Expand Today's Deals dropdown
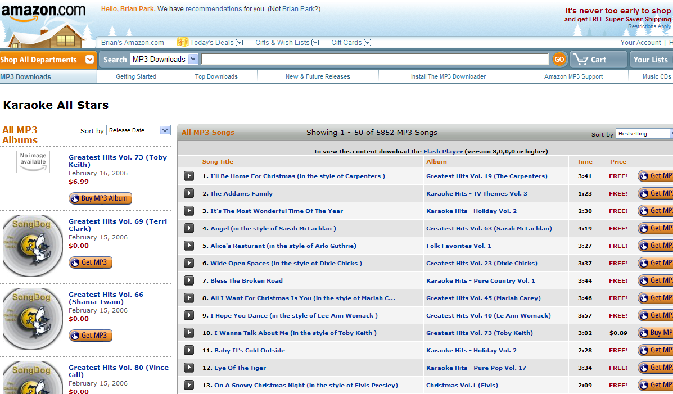This screenshot has width=673, height=394. [x=239, y=43]
